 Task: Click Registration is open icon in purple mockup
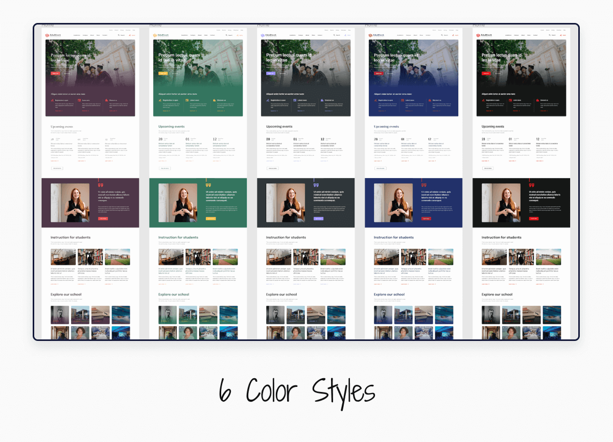point(52,101)
